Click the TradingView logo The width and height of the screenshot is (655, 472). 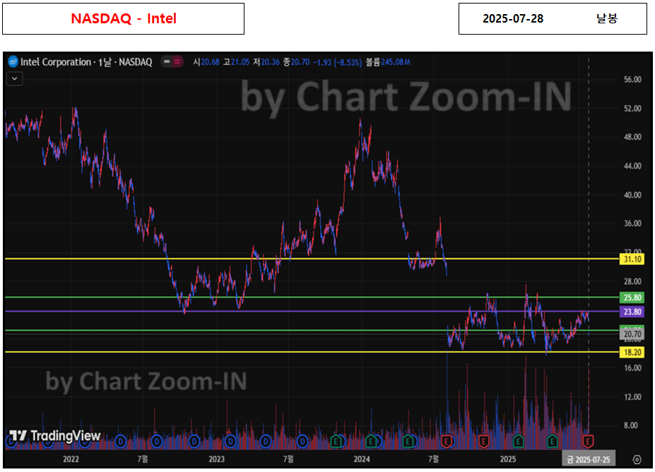(x=54, y=436)
